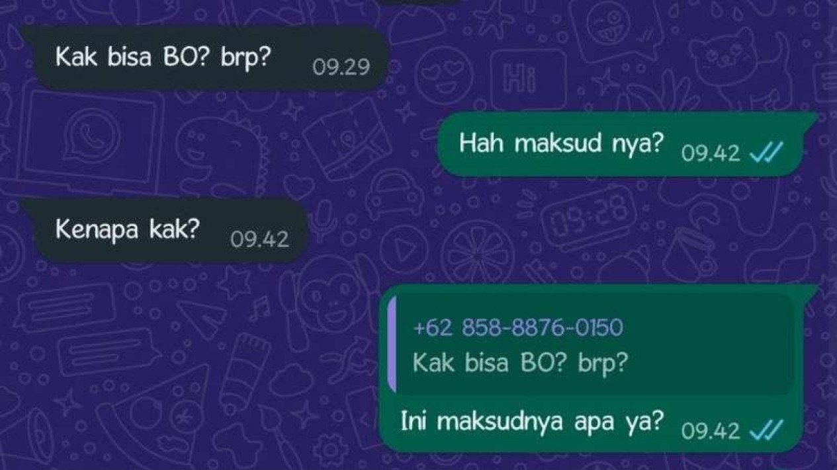Click the 09.42 time on "Hah maksud nya?"

coord(711,153)
